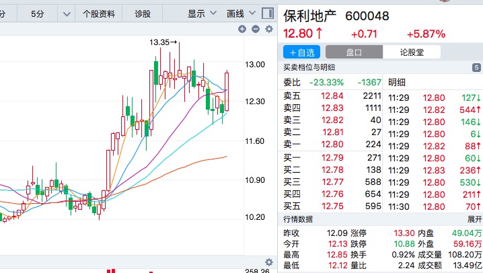Image resolution: width=483 pixels, height=273 pixels.
Task: Click price change +0.71
Action: tap(364, 34)
